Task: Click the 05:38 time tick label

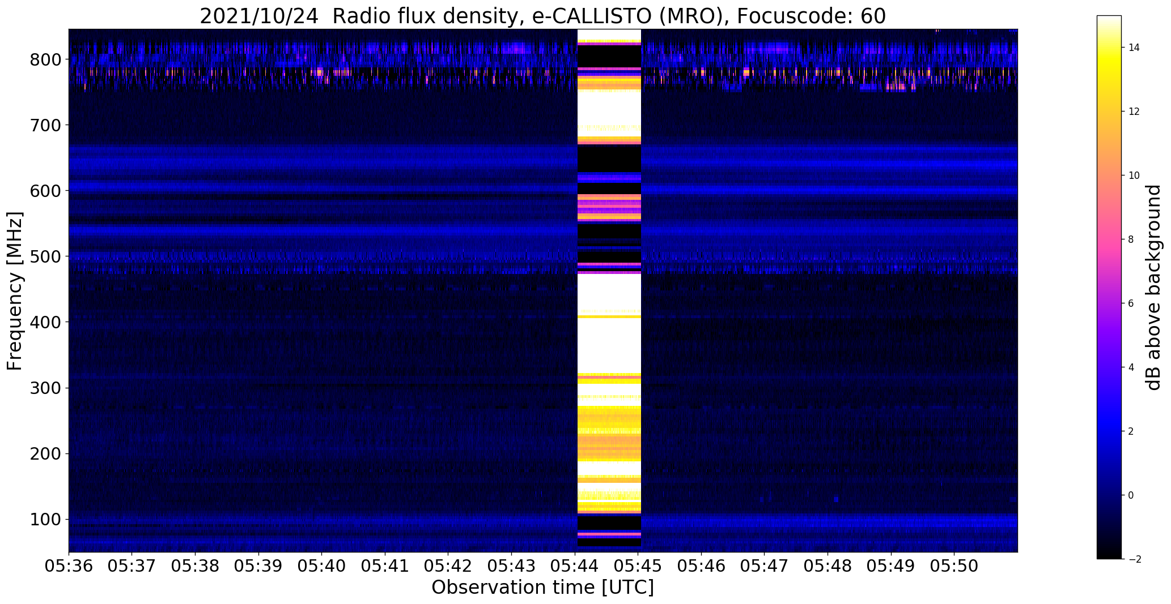Action: (x=195, y=567)
